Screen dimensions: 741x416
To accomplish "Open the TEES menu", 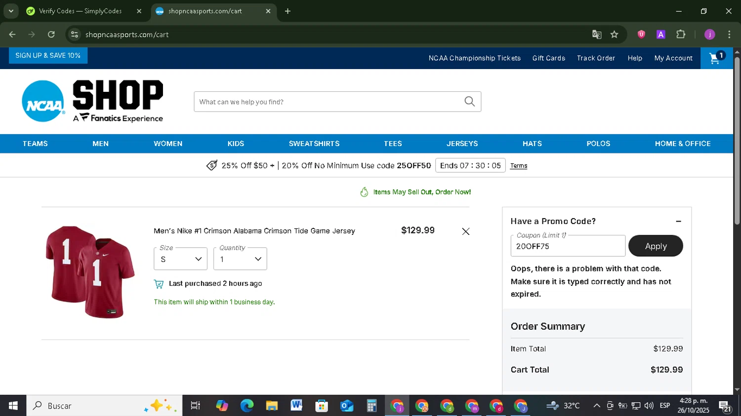I will click(x=393, y=144).
